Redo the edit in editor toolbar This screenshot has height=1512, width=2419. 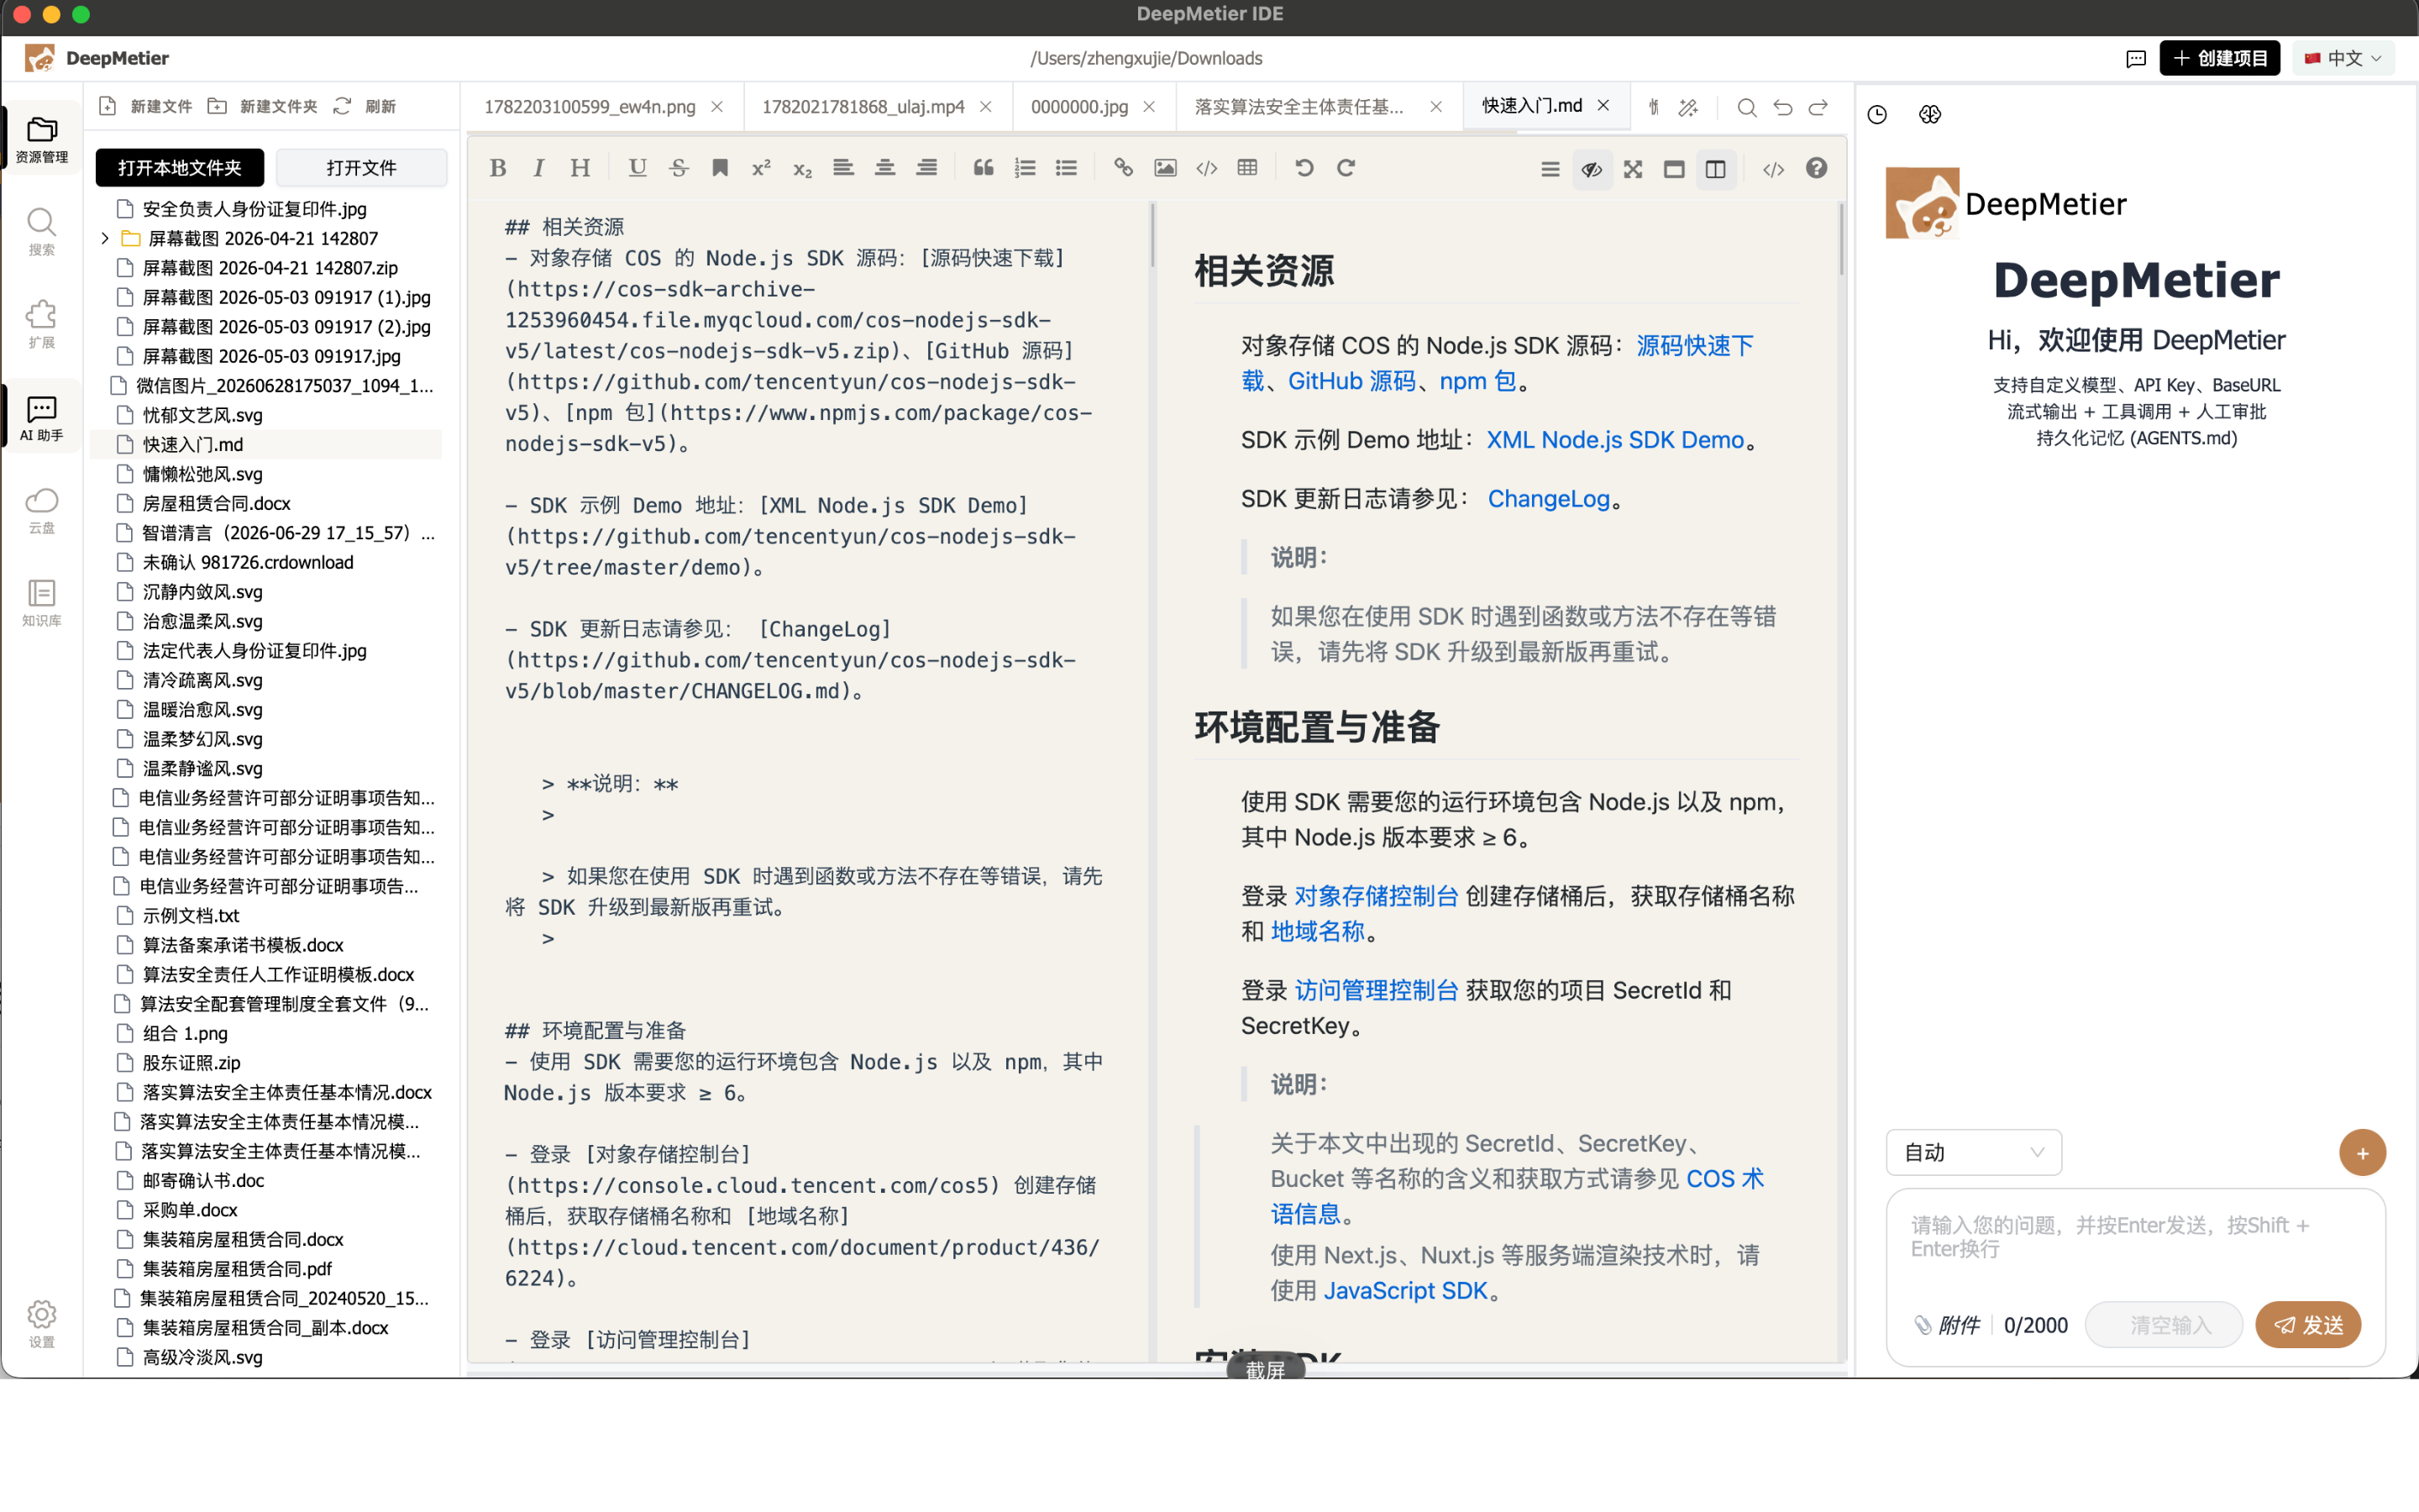(x=1346, y=168)
